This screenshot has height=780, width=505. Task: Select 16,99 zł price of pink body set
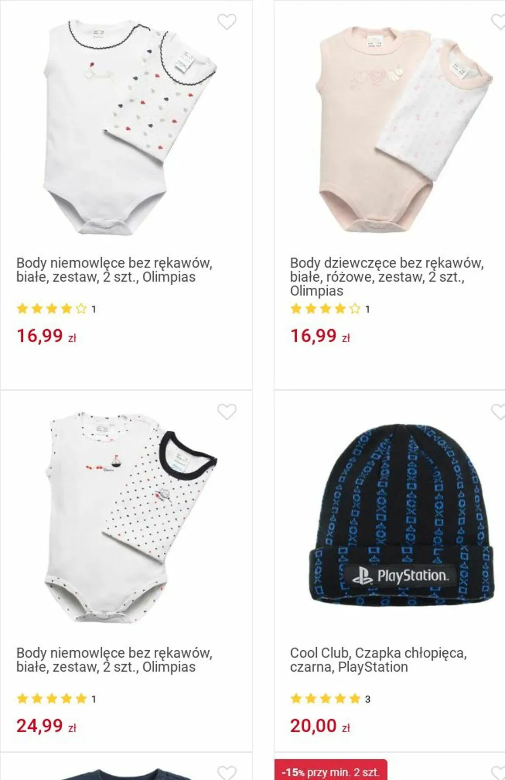click(320, 336)
